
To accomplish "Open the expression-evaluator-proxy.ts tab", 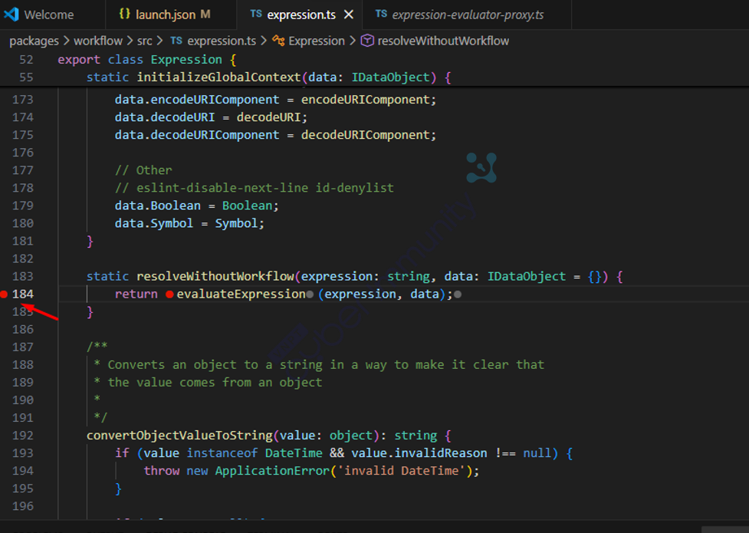I will coord(467,15).
